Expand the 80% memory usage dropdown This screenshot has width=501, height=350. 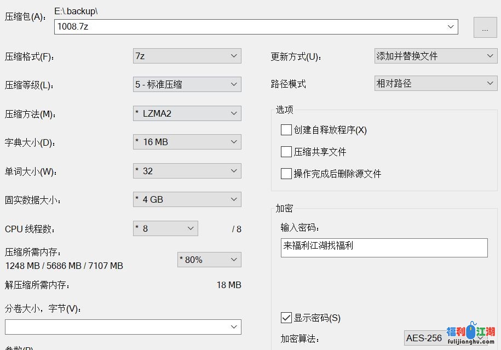[209, 260]
